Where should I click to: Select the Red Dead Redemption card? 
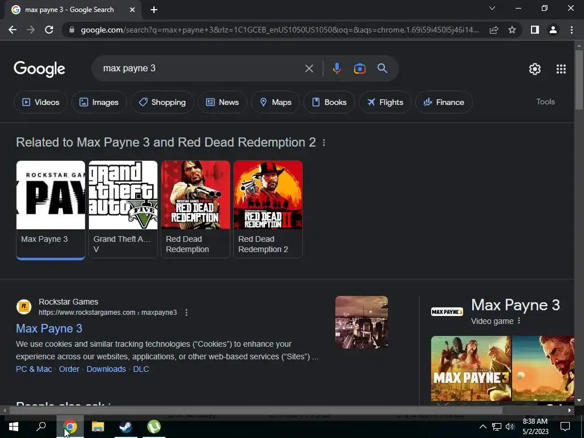(x=196, y=209)
